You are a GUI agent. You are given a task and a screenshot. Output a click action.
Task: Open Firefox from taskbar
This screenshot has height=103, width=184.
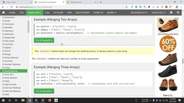point(49,100)
